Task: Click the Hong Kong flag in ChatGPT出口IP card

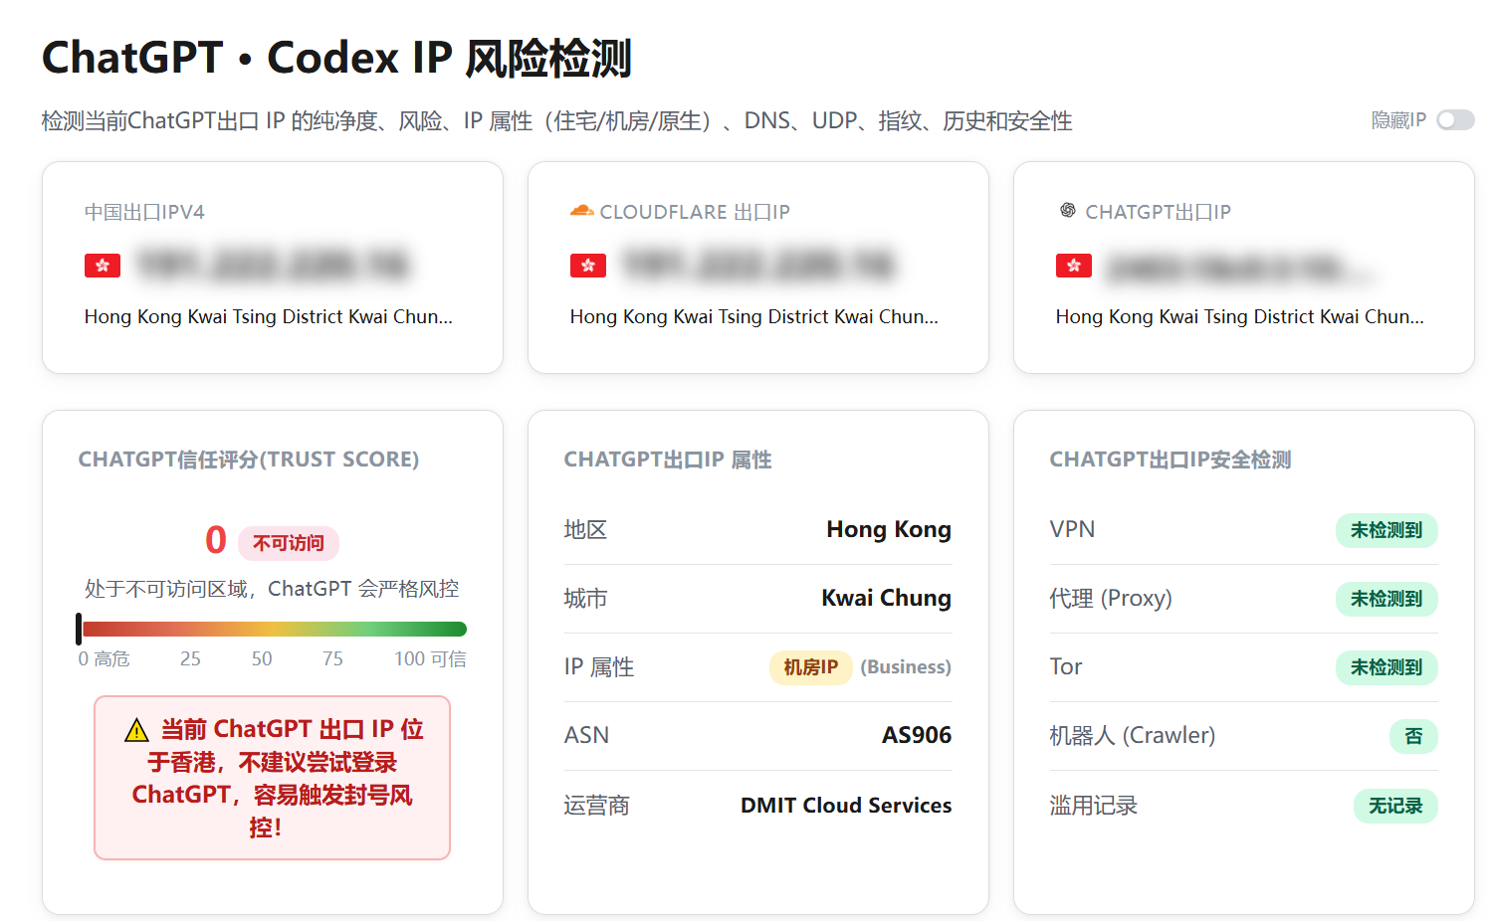Action: pos(1074,266)
